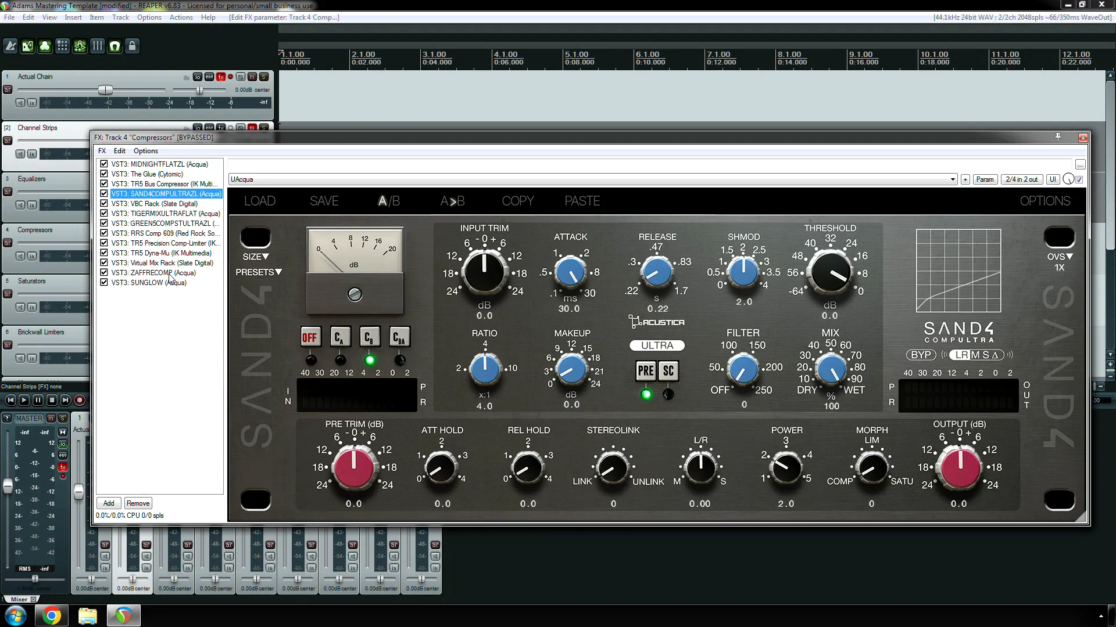Uncheck VBC Rack (Slate Digital) checkbox

(x=104, y=204)
